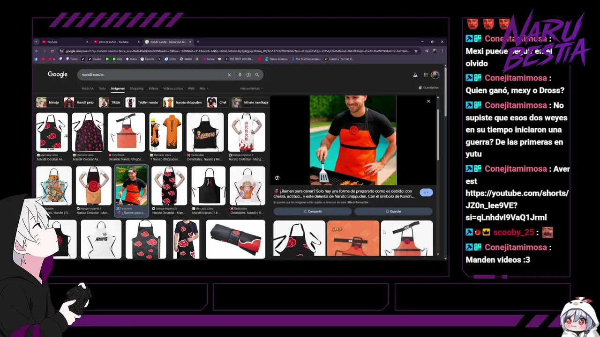Click the Guardar button under preview
This screenshot has width=600, height=337.
(x=393, y=212)
